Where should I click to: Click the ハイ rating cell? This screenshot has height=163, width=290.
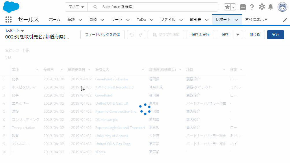pos(234,144)
